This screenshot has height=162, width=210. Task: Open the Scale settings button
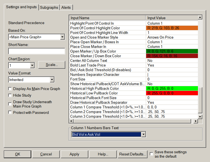(52, 65)
